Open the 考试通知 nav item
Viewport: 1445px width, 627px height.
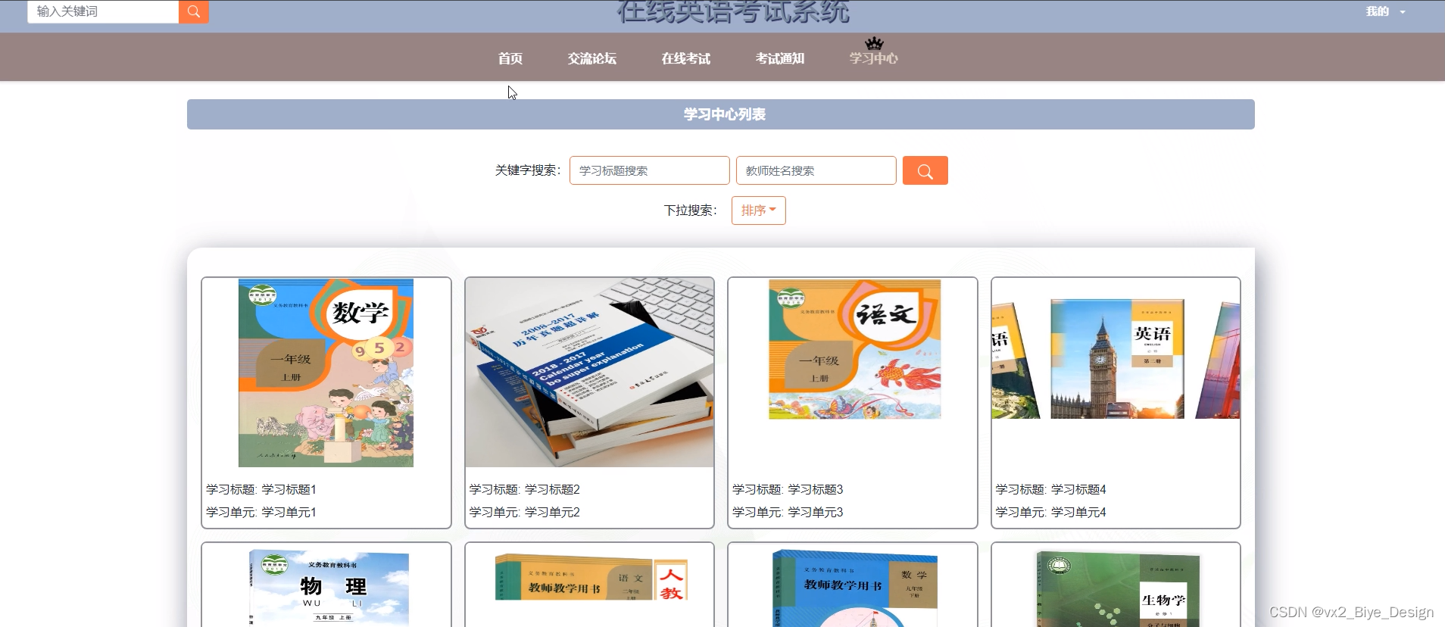pyautogui.click(x=780, y=58)
